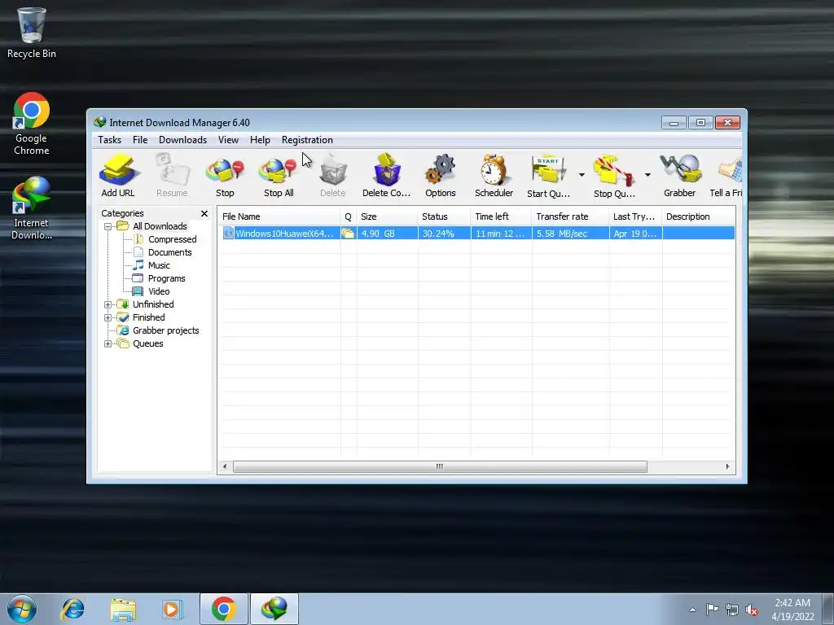
Task: Open the View menu
Action: (x=228, y=140)
